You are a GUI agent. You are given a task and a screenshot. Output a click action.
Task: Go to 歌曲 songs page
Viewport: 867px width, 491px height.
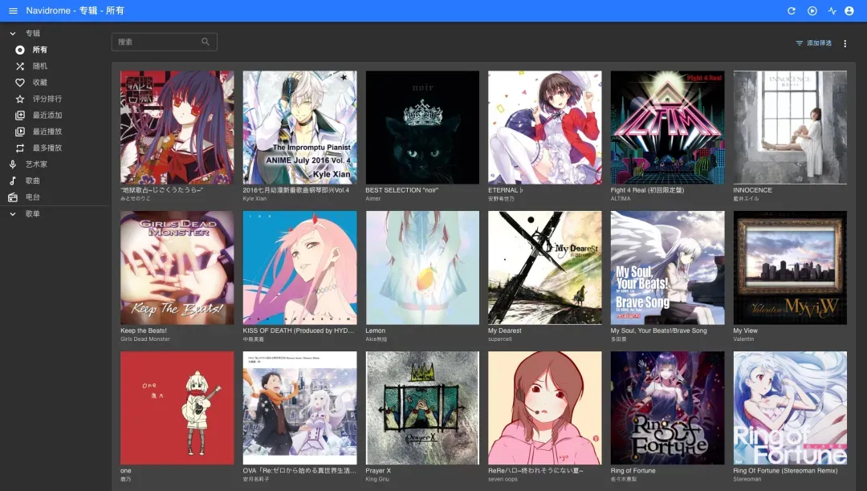[32, 181]
